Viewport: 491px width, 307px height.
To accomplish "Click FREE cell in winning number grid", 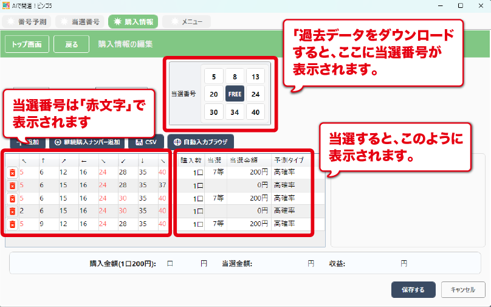I will point(235,94).
